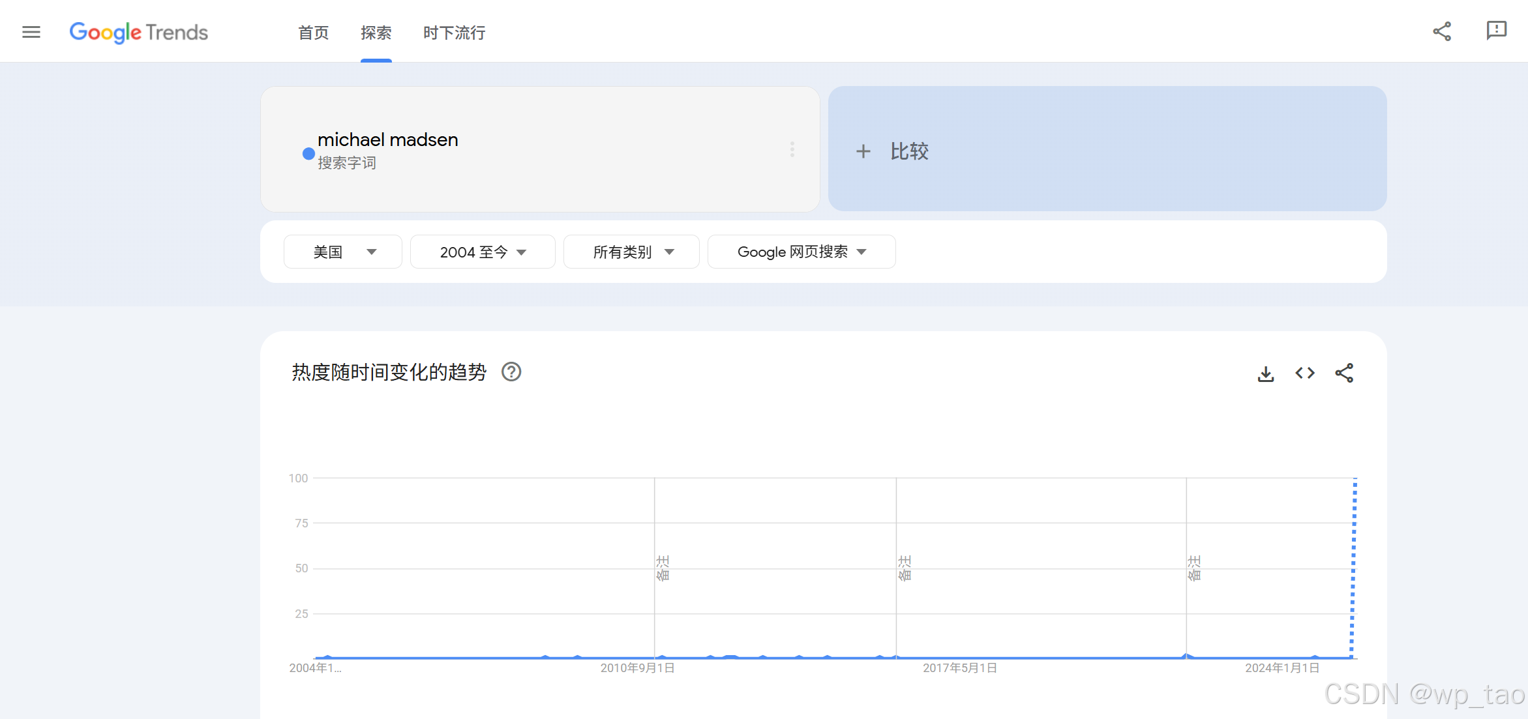Click the plus icon next to 比较

863,151
